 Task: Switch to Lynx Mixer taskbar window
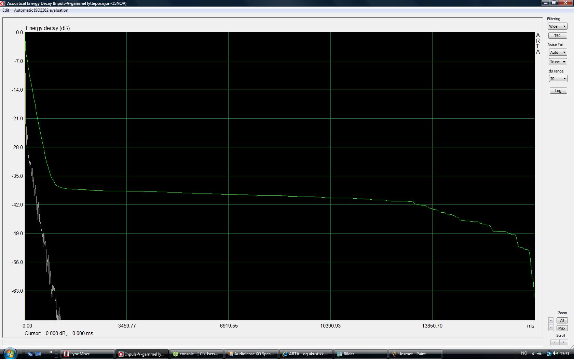tap(87, 354)
